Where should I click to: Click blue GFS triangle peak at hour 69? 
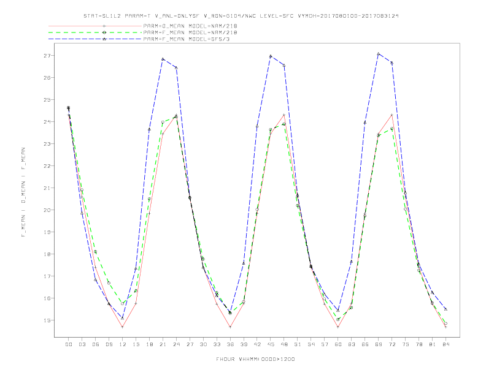pyautogui.click(x=379, y=54)
